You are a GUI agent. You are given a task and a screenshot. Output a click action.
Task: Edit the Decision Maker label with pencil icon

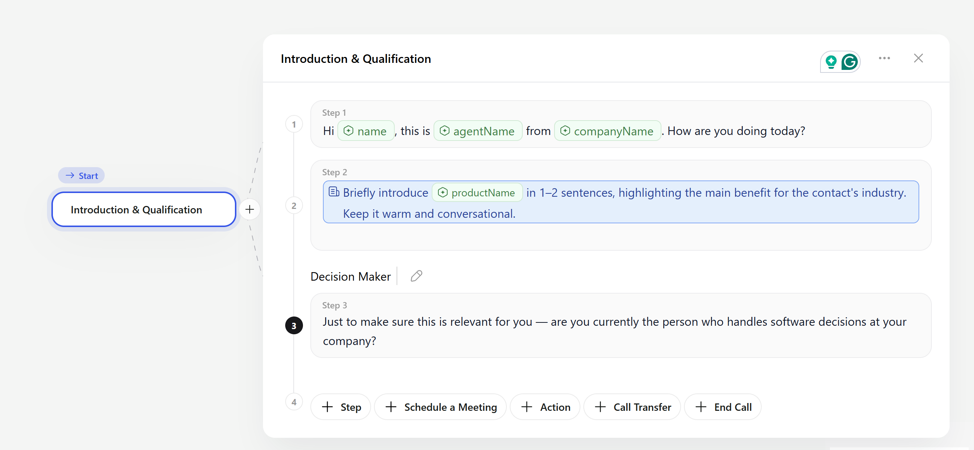tap(416, 276)
